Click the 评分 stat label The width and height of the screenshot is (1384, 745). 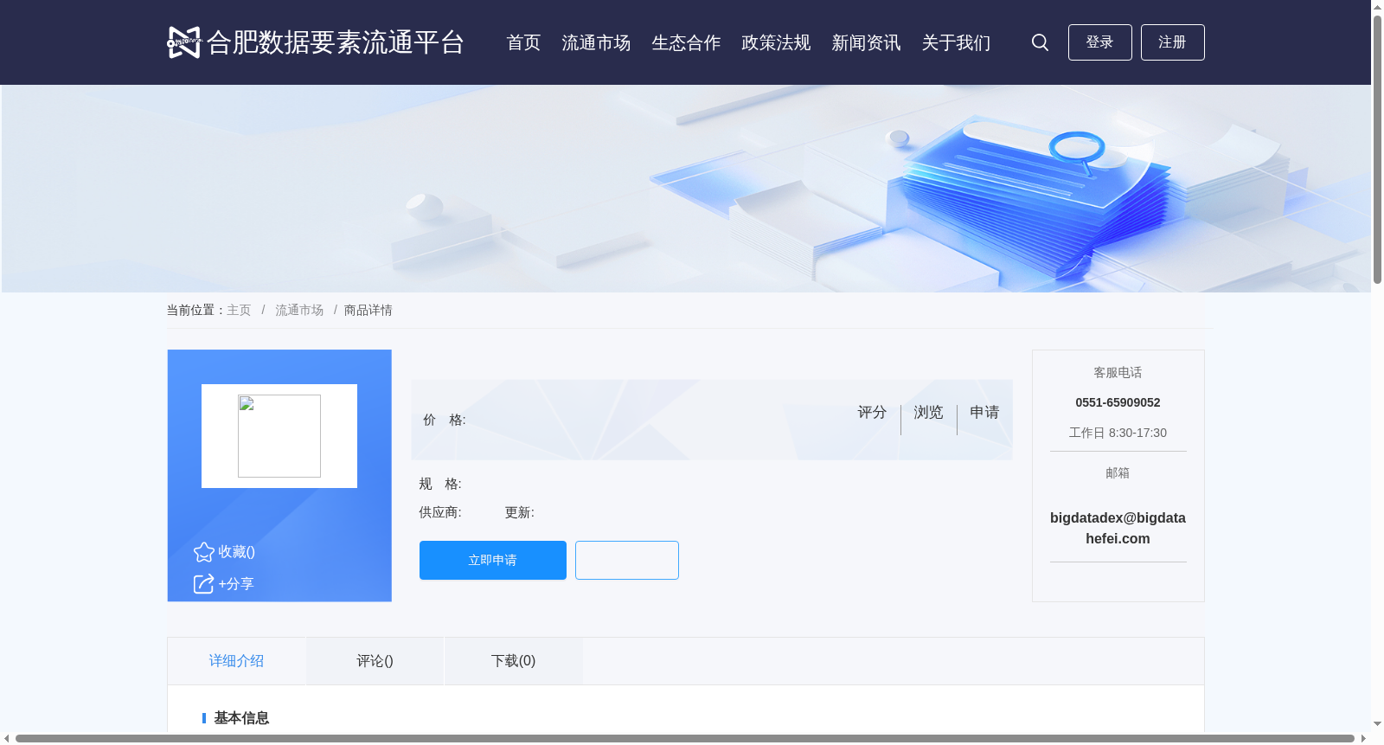(x=872, y=413)
